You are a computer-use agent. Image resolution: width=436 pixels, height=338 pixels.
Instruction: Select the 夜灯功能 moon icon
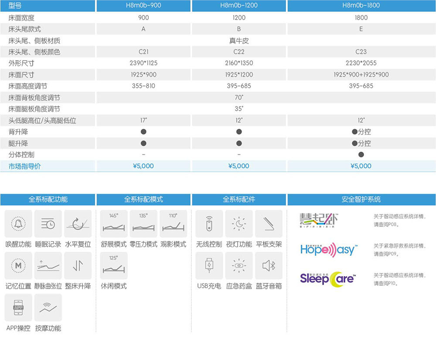click(239, 223)
